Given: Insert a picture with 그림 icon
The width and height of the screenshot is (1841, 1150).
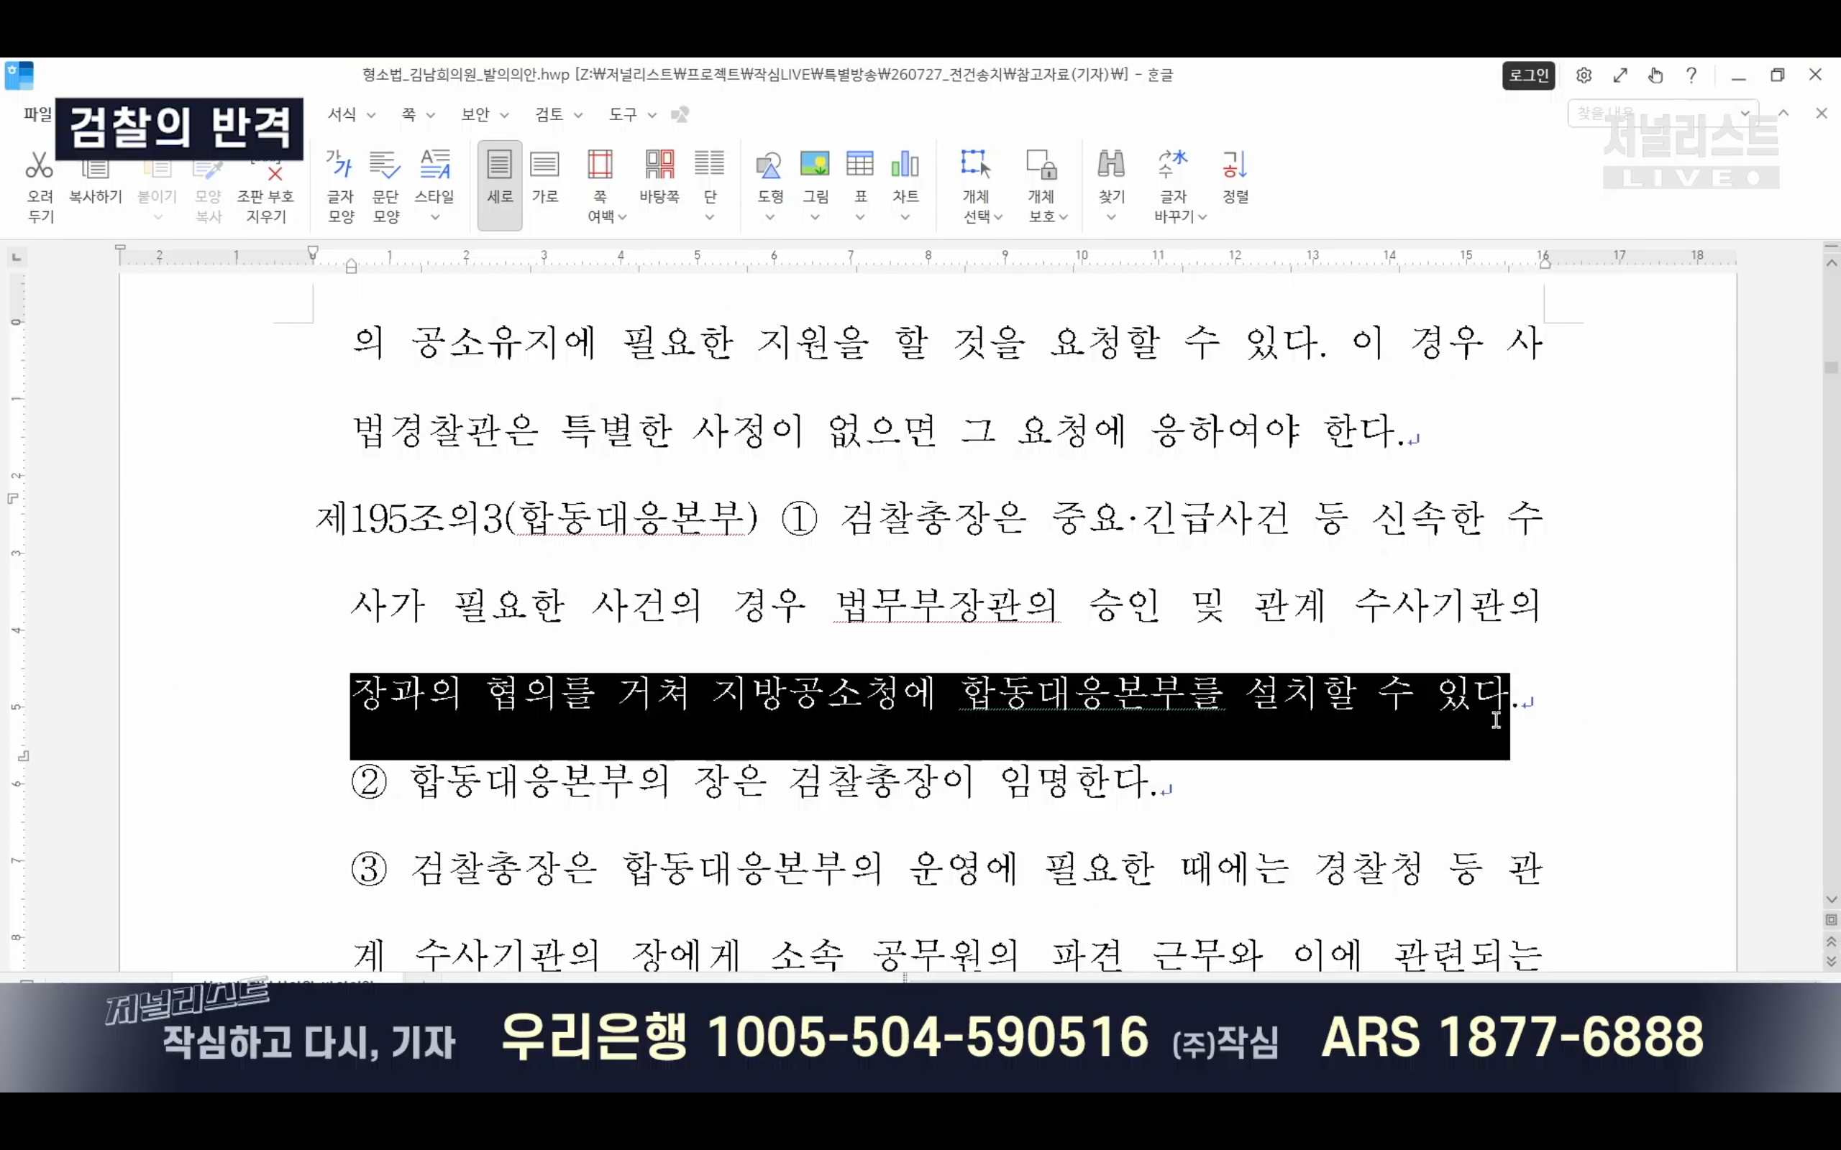Looking at the screenshot, I should [x=815, y=164].
